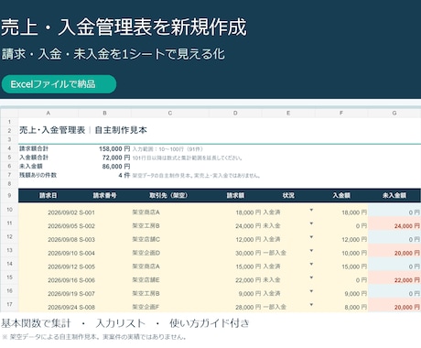Screen dimensions: 421x348
Task: Click the 未入金額 table header
Action: pos(394,196)
